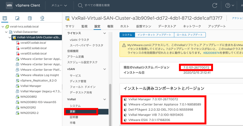Screen dimensions: 243x126
Task: Select フォールト ドメイン under vSAN
Action: point(83,87)
